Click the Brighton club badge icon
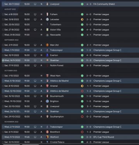The image size is (139, 145). click(47, 101)
